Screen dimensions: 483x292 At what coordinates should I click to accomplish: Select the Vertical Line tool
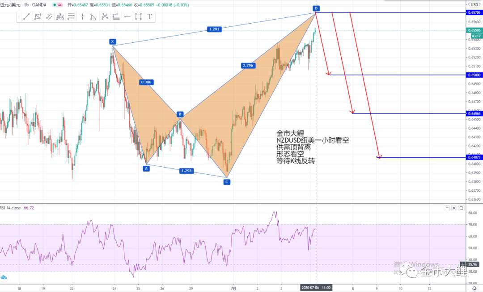coord(82,16)
